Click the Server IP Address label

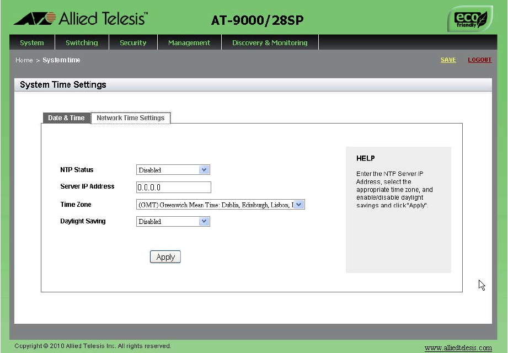coord(87,186)
